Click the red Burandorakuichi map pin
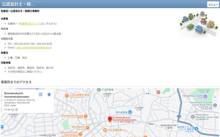This screenshot has height=137, width=220. point(110,120)
